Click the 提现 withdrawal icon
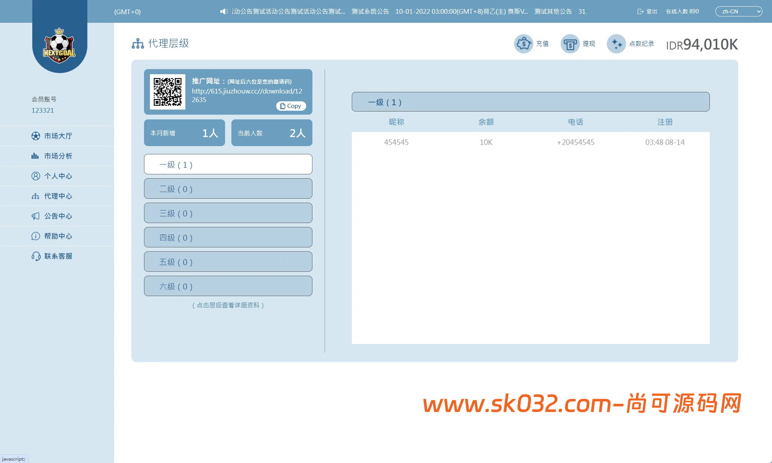The image size is (772, 463). tap(570, 44)
